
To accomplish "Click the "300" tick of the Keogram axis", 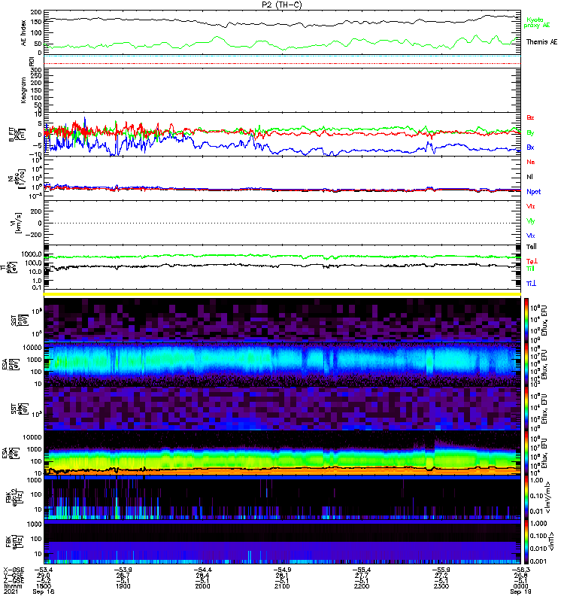I will tap(36, 70).
